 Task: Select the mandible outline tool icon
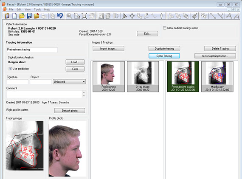pos(139,16)
